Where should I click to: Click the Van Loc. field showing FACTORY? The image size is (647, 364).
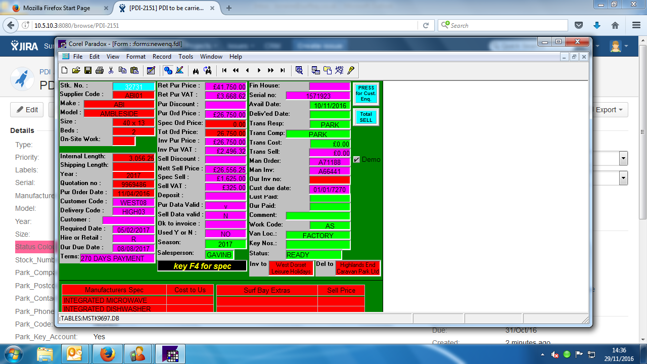(318, 235)
